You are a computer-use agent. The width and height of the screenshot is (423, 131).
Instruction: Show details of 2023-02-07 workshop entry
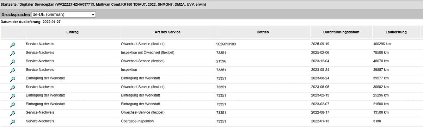pyautogui.click(x=13, y=105)
